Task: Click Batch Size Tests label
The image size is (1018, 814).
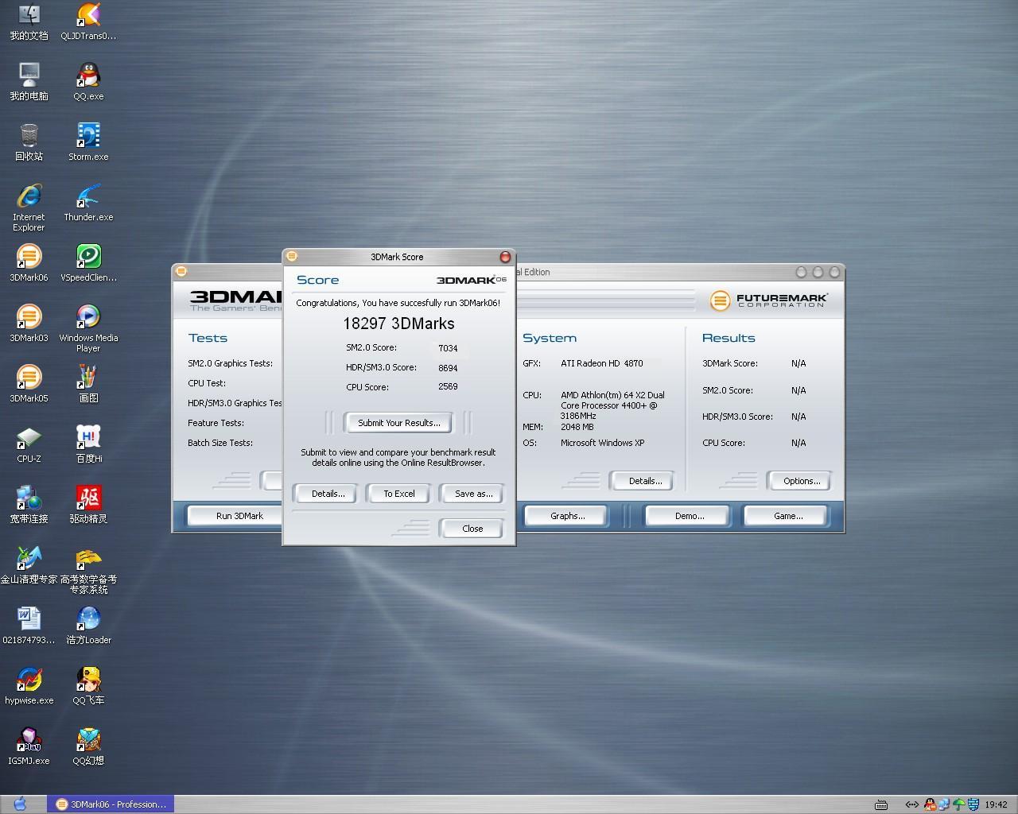Action: click(220, 443)
